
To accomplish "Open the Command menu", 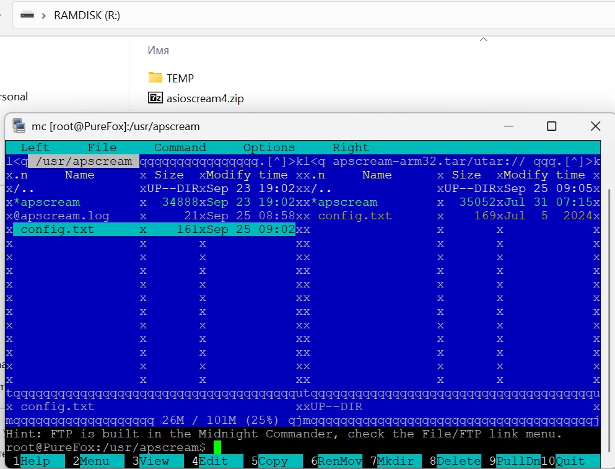I will [x=180, y=147].
